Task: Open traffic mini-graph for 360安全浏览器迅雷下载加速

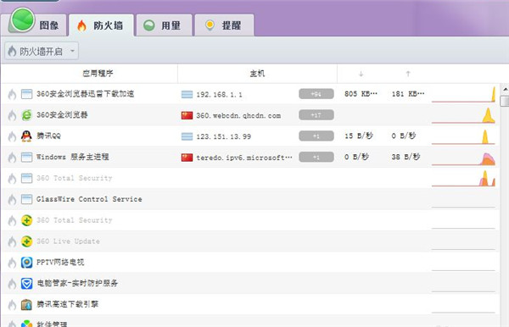Action: pyautogui.click(x=463, y=94)
